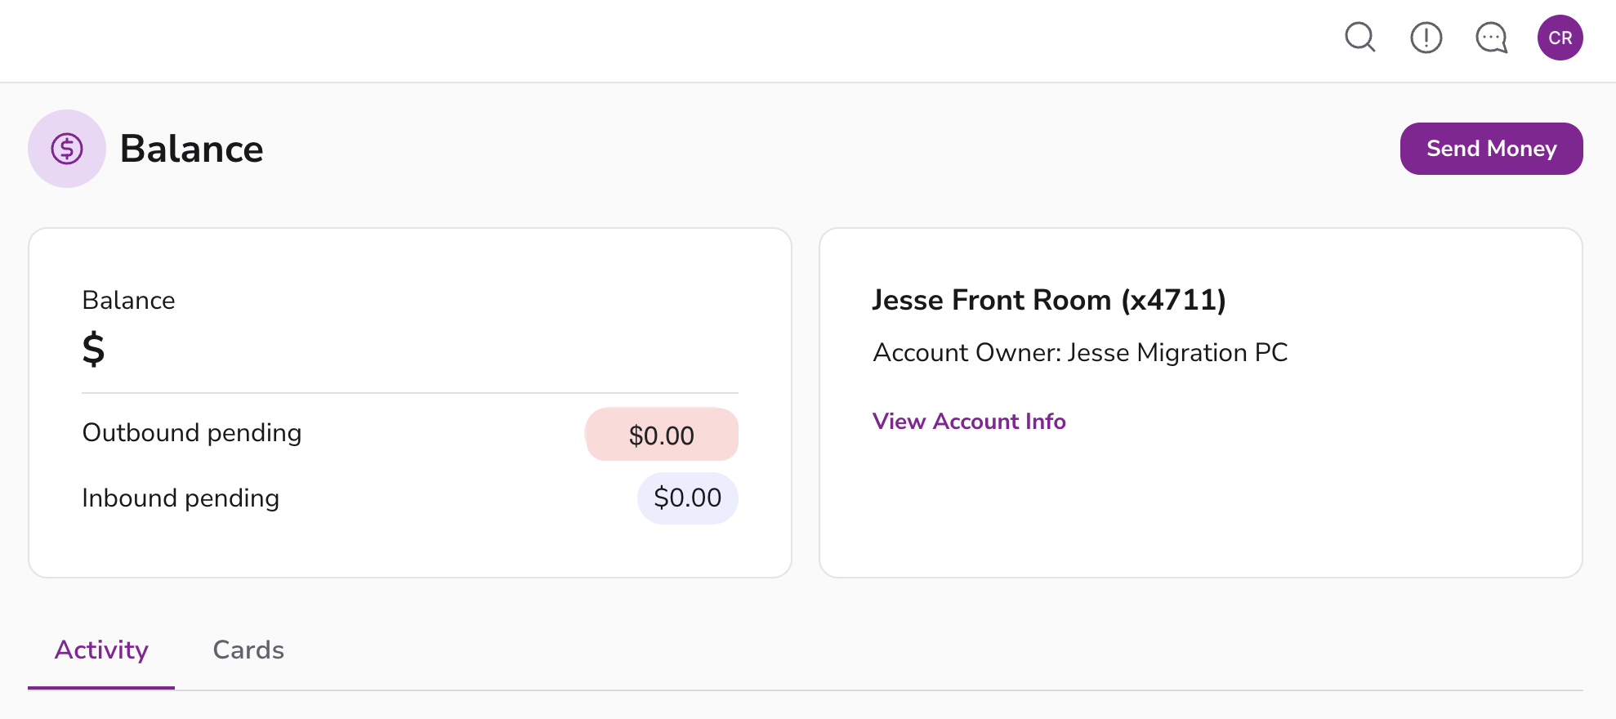Open the CR profile avatar
The height and width of the screenshot is (719, 1616).
tap(1560, 38)
